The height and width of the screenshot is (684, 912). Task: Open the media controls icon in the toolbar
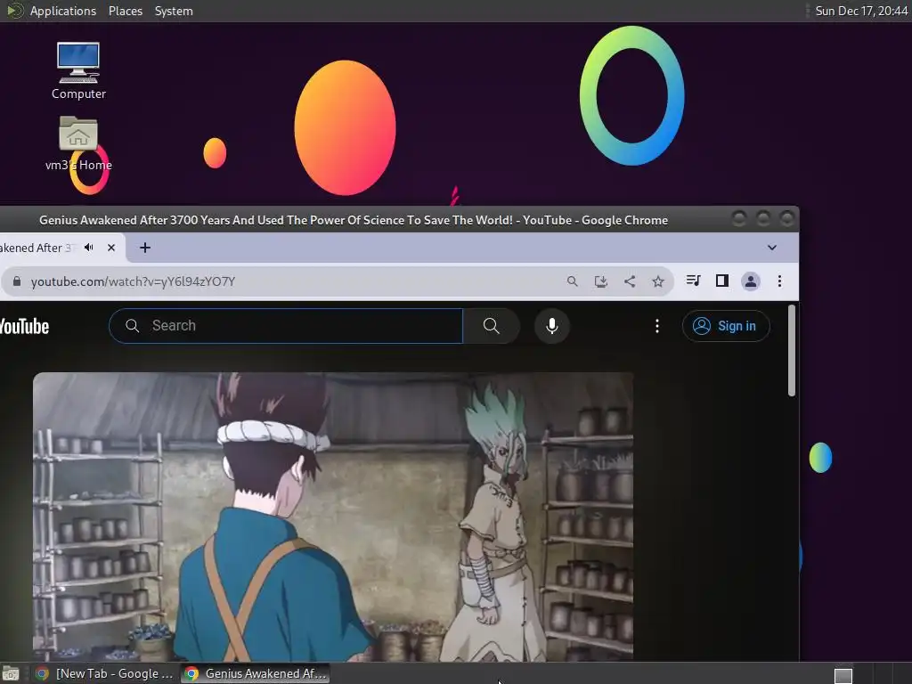(693, 281)
